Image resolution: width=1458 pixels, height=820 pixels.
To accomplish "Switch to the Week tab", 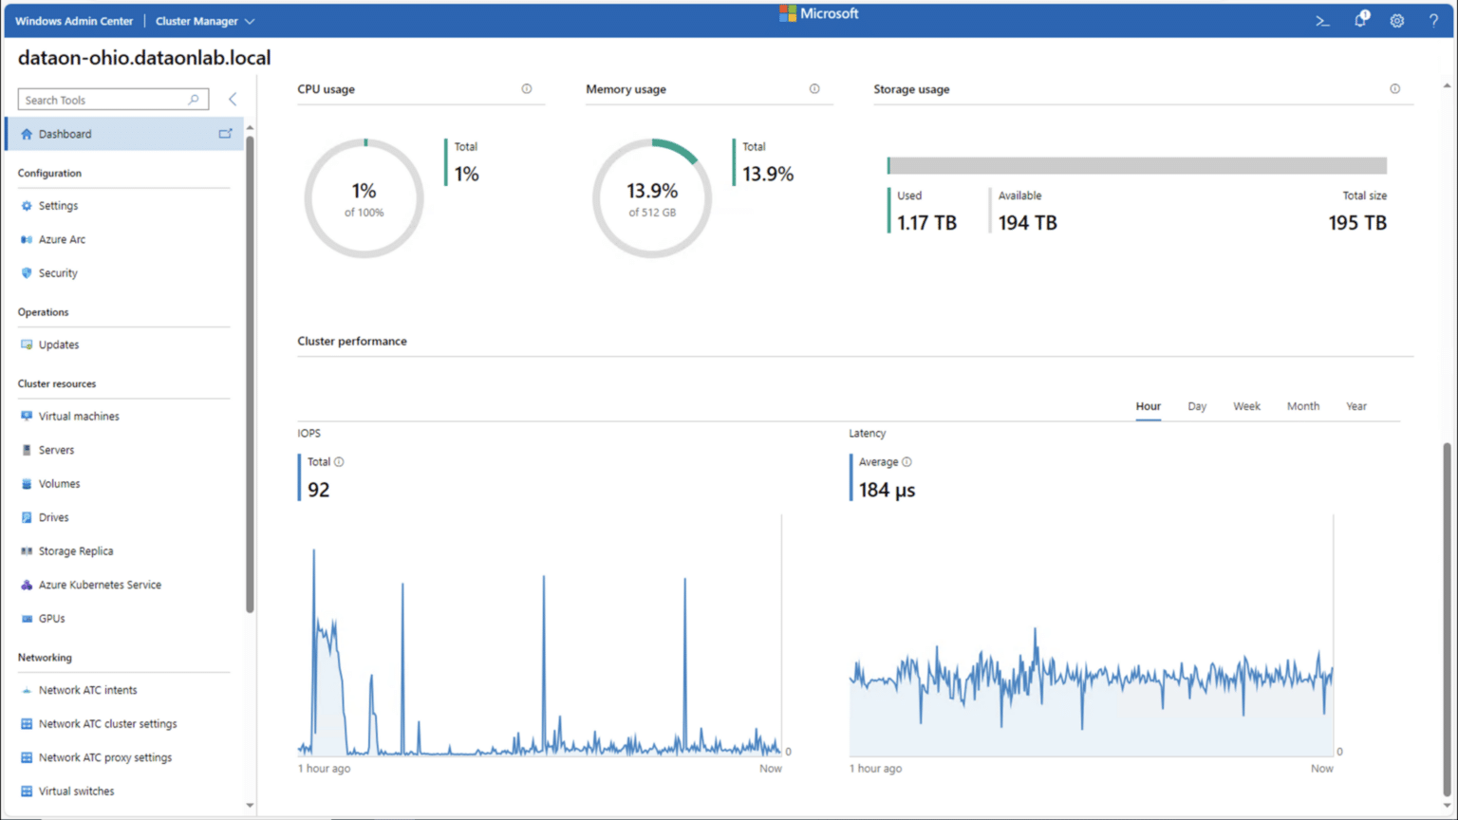I will (x=1246, y=406).
